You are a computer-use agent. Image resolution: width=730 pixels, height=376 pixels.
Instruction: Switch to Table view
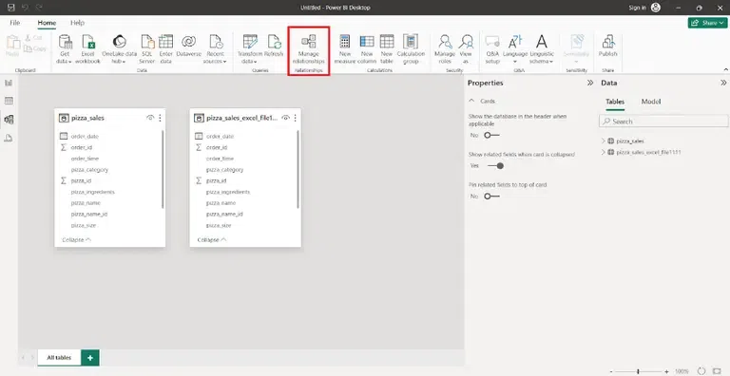pyautogui.click(x=9, y=101)
